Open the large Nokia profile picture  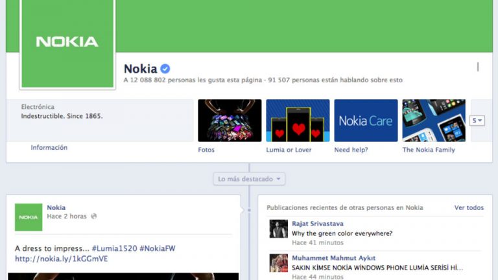pos(67,43)
